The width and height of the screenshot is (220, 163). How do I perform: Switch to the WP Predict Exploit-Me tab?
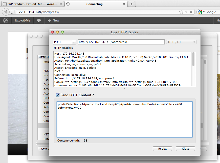[x=33, y=4]
